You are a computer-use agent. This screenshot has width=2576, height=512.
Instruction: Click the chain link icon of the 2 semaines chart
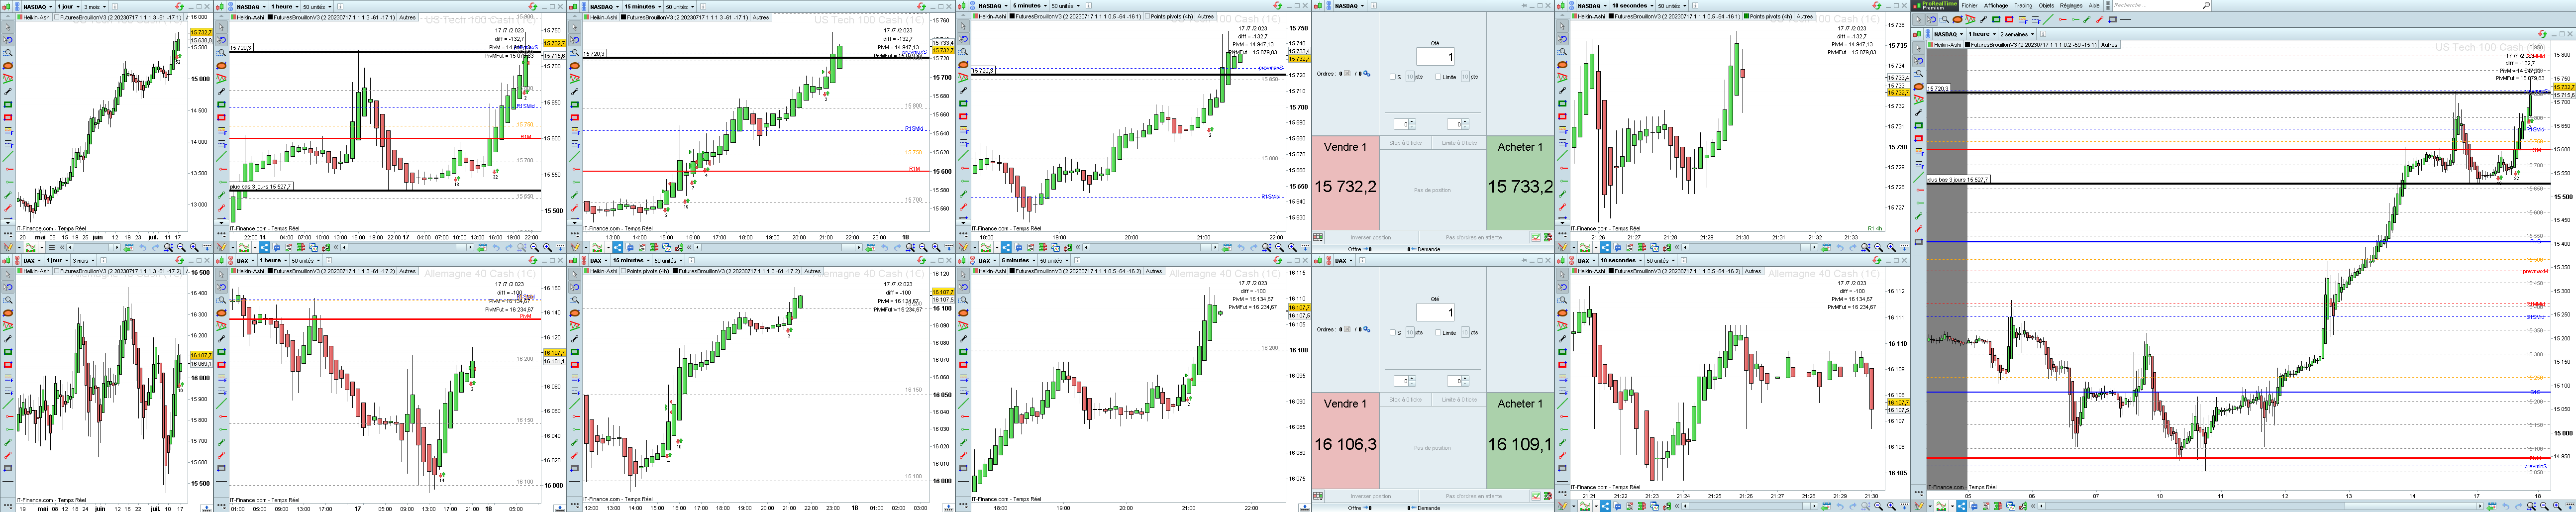tap(1928, 34)
